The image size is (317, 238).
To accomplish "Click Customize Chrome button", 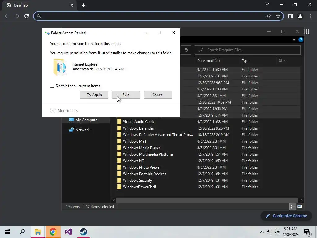I will (287, 216).
